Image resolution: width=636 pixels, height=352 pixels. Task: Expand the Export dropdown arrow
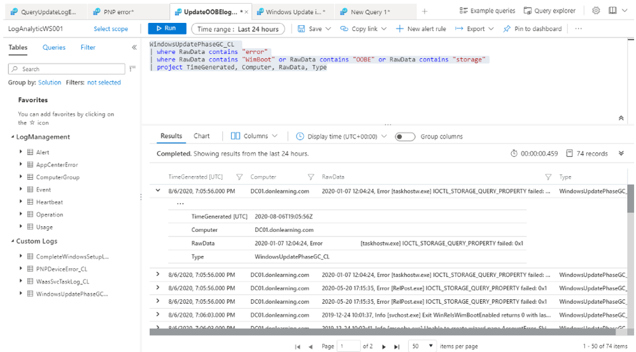tap(491, 29)
